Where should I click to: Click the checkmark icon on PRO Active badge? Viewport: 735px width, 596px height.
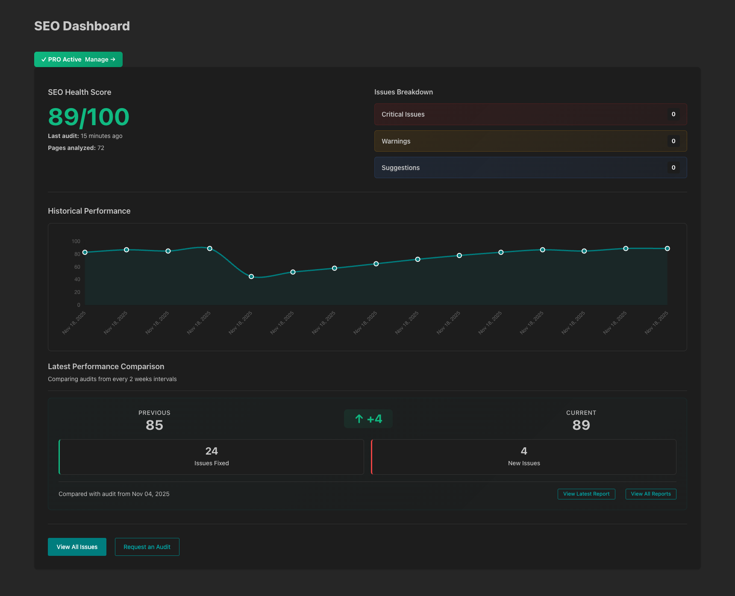[x=44, y=59]
